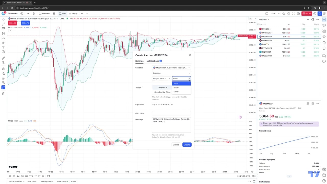Viewport: 327px width, 184px height.
Task: Open the Indicators dialog
Action: [x=45, y=14]
